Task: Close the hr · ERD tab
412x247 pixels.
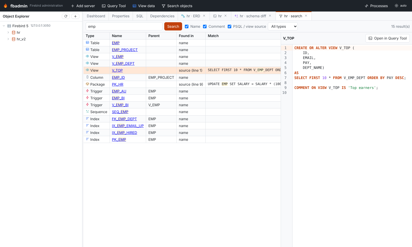Action: (x=204, y=16)
